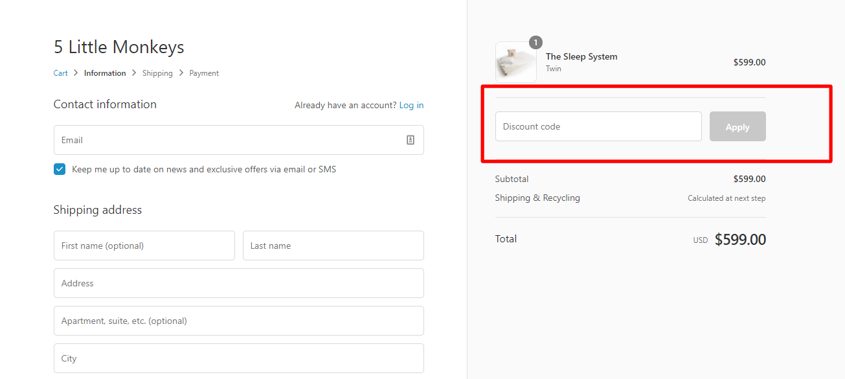Click the Twin variant label
The image size is (845, 379).
click(554, 69)
